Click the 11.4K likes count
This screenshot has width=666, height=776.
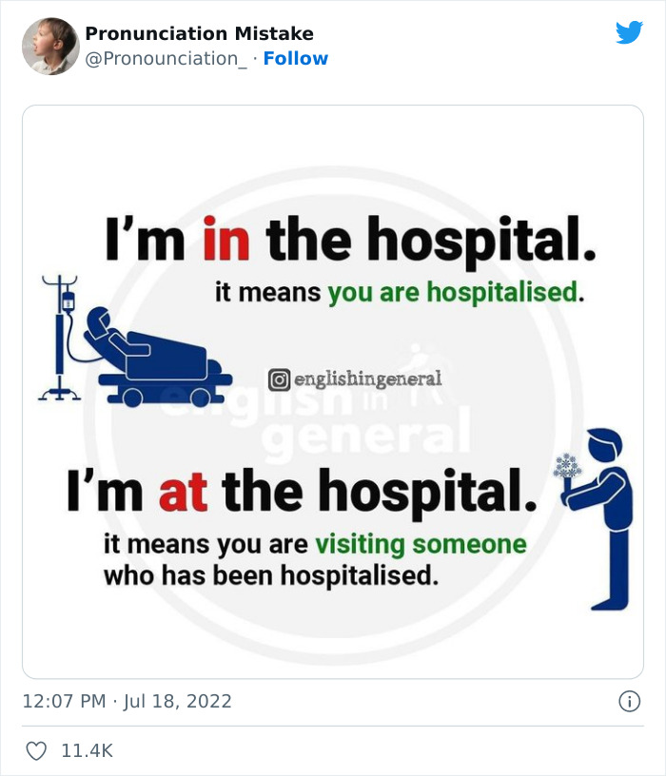(x=87, y=750)
